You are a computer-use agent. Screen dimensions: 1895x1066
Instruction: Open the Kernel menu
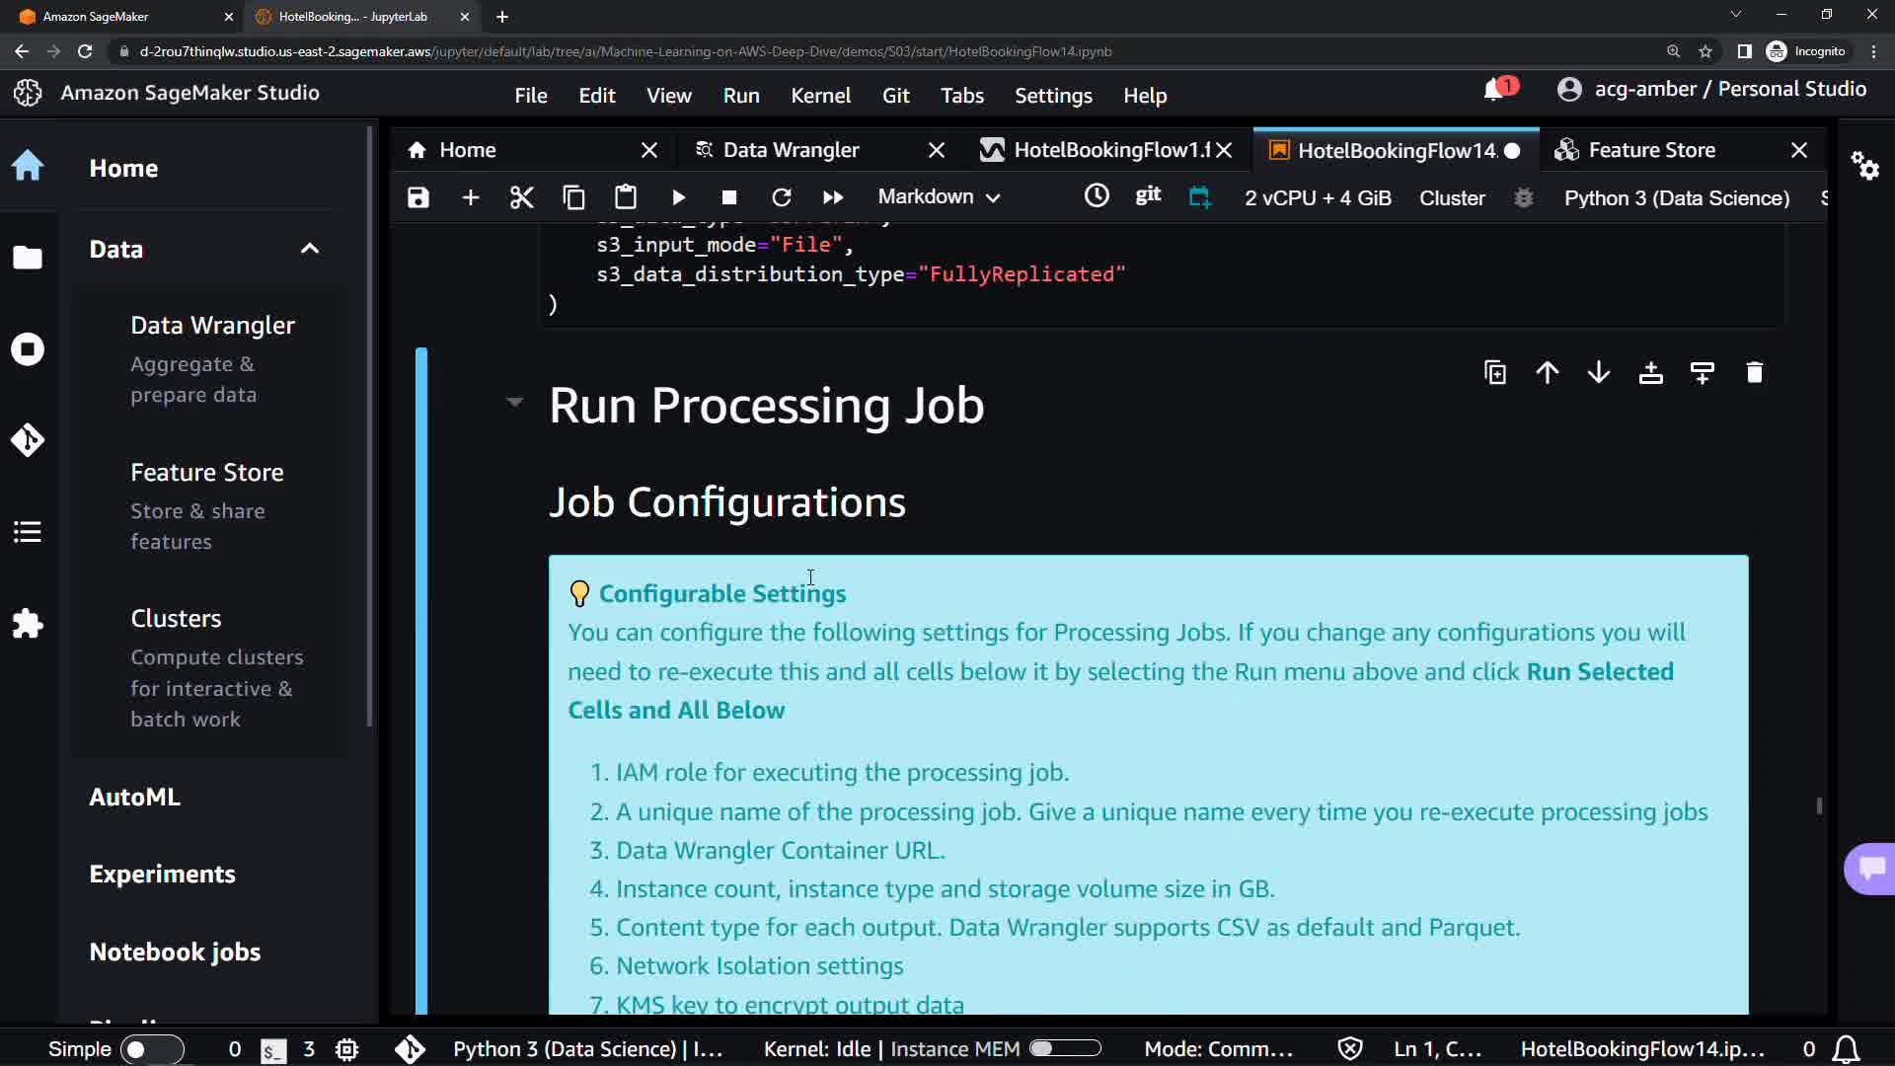click(819, 96)
